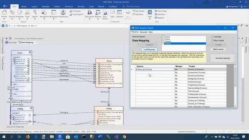This screenshot has height=140, width=249.
Task: Open Microsoft Edge from the taskbar
Action: (36, 136)
